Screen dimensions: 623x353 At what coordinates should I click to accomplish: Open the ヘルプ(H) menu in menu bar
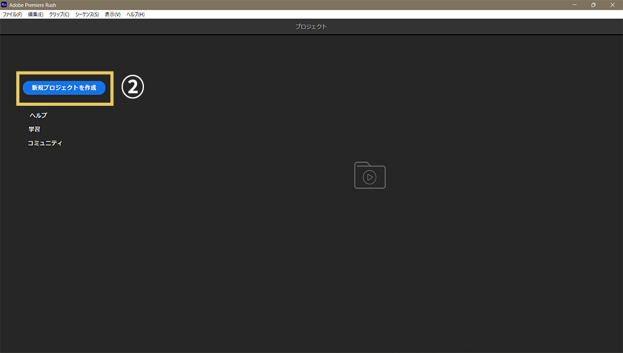pos(135,14)
